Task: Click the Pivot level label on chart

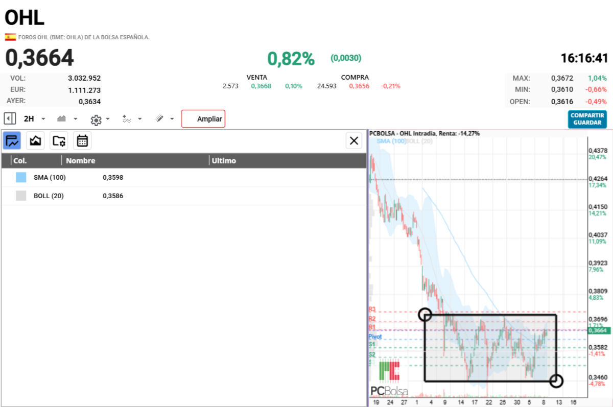Action: coord(375,337)
